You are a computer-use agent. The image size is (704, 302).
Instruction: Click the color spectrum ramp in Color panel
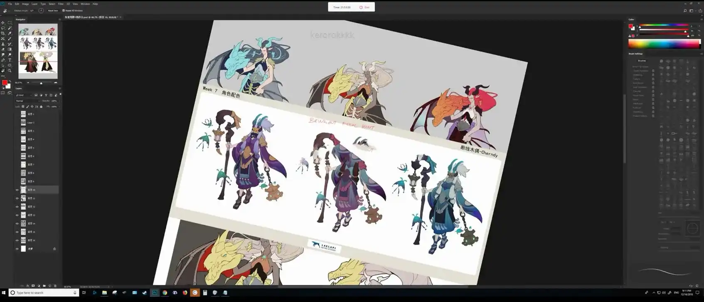pyautogui.click(x=663, y=45)
